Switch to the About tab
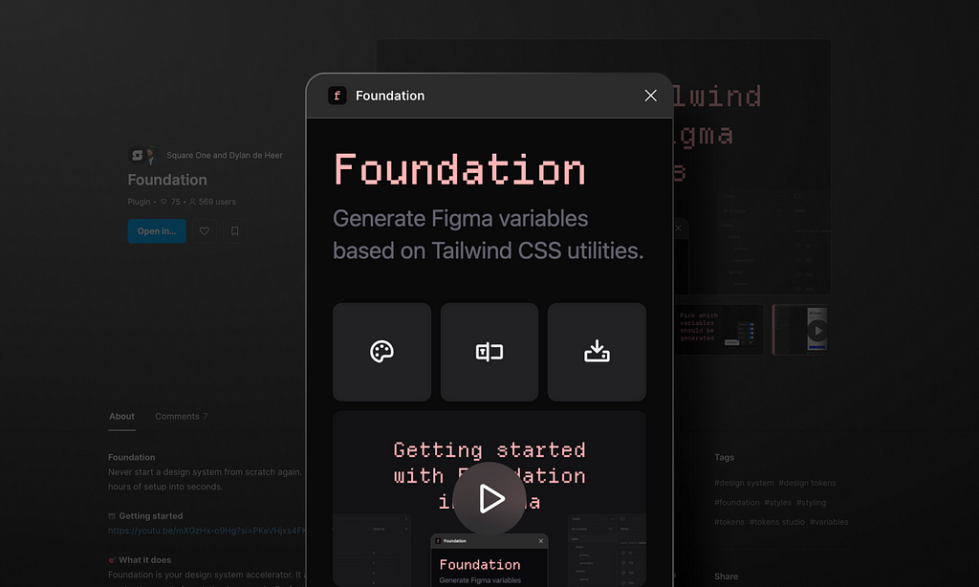Screen dimensions: 979x587 coord(121,417)
